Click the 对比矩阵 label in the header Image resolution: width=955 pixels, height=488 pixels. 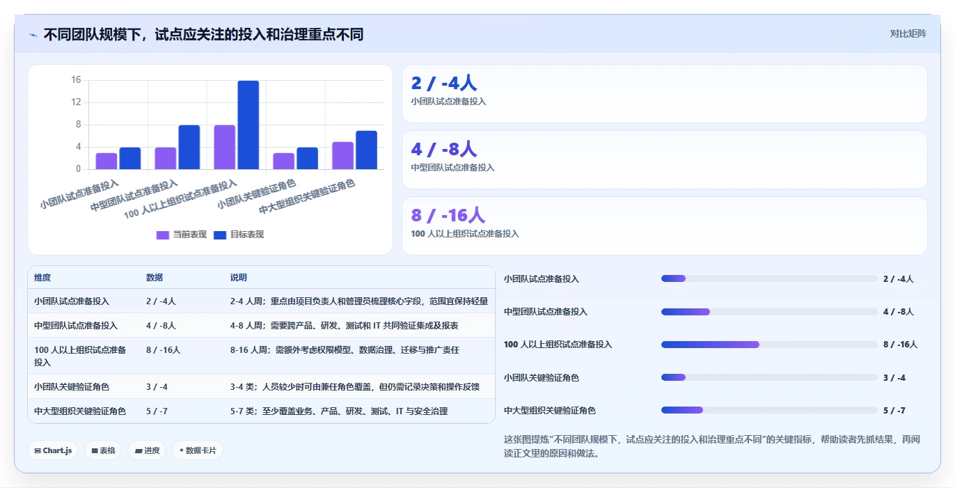(x=908, y=33)
